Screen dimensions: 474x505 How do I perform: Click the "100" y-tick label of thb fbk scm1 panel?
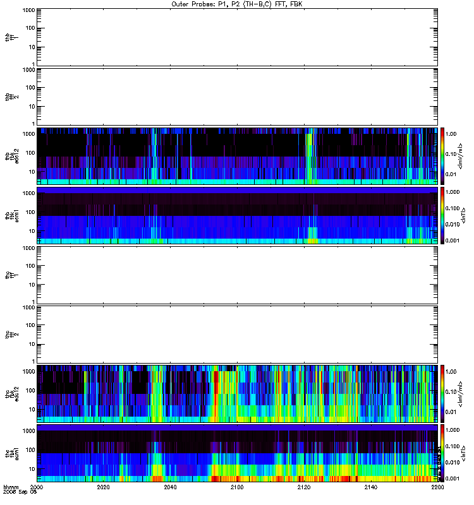tap(30, 212)
